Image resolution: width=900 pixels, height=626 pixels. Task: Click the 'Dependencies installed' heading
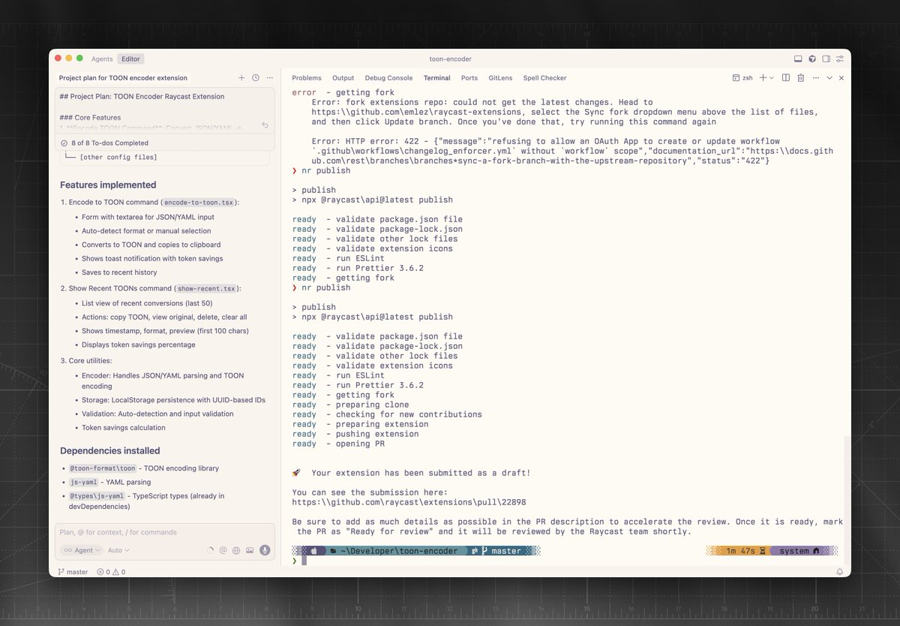pyautogui.click(x=109, y=451)
